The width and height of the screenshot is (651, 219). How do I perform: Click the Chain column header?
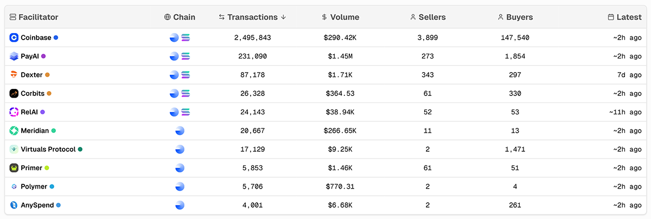pos(180,17)
